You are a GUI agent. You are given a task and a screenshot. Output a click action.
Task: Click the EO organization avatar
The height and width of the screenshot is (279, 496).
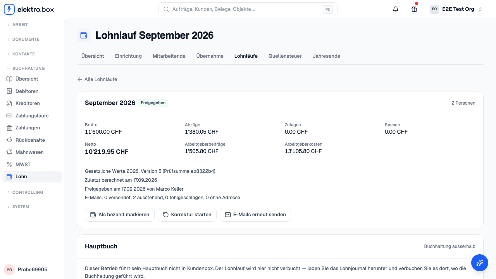[x=434, y=9]
